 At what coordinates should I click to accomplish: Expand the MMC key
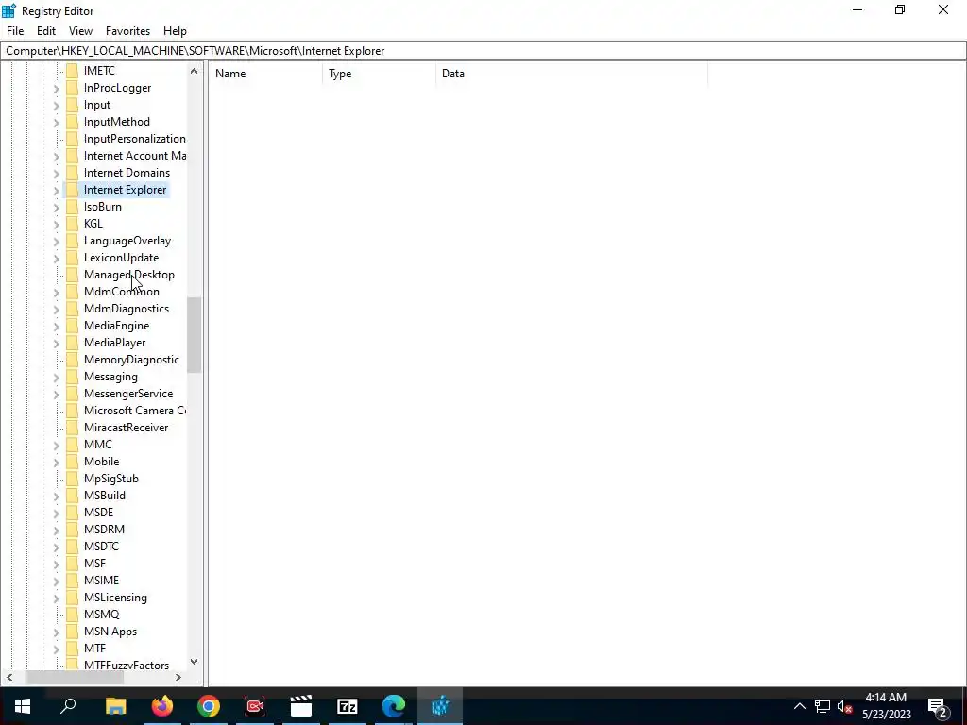[x=56, y=445]
